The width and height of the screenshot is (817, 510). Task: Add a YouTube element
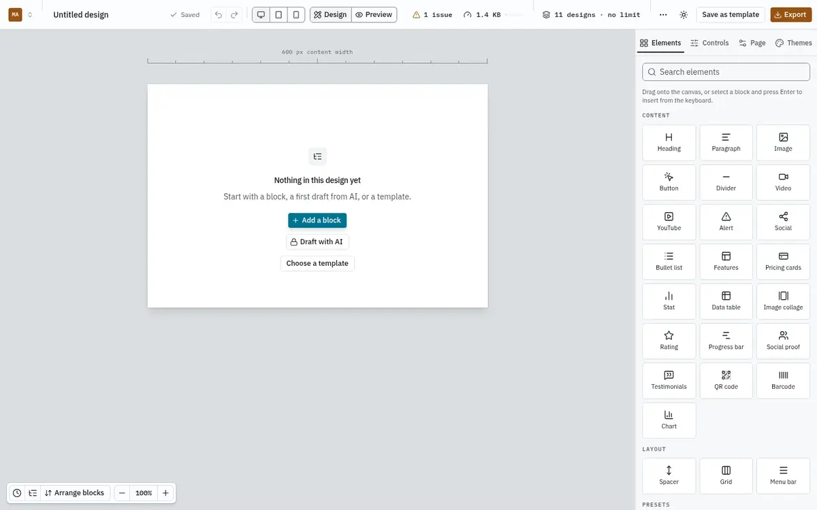[x=669, y=222]
